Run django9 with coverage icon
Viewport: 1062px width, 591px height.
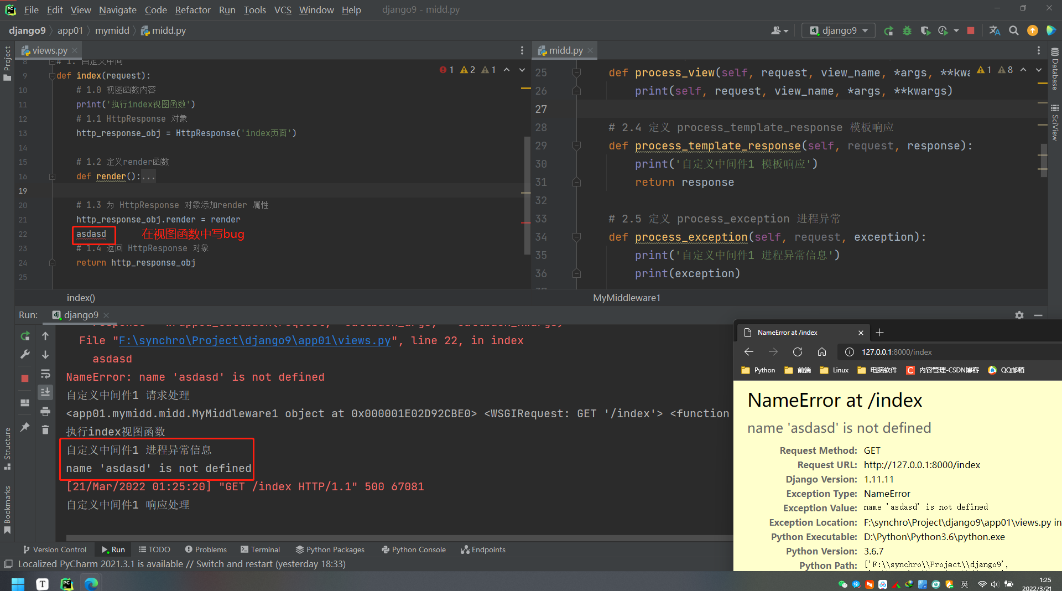[x=925, y=31]
